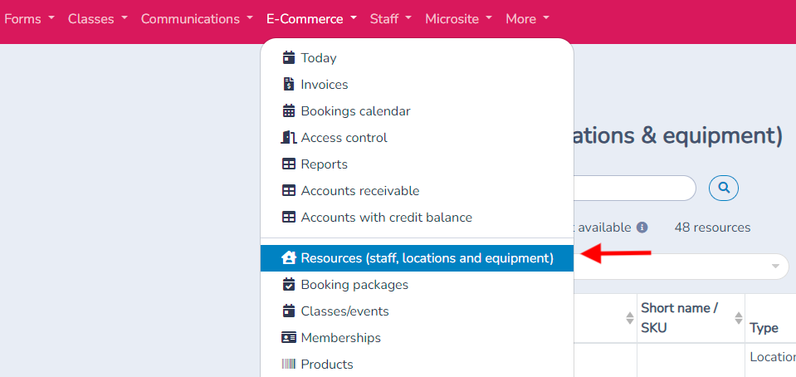Go to Access control

click(417, 137)
